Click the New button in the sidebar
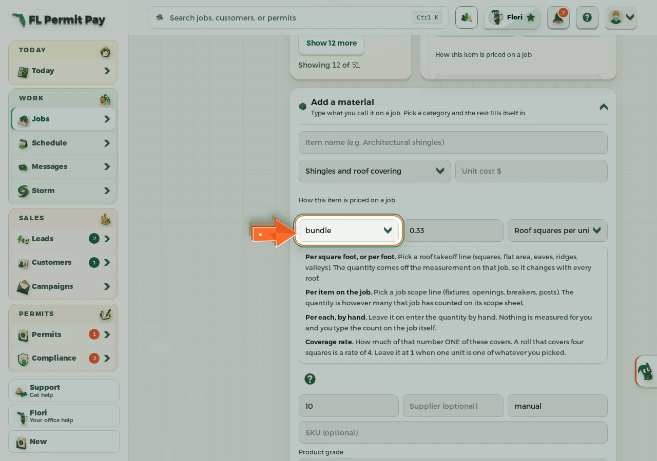The width and height of the screenshot is (657, 461). point(64,442)
